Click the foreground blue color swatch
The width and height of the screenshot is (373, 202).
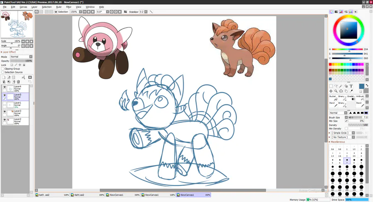[361, 86]
